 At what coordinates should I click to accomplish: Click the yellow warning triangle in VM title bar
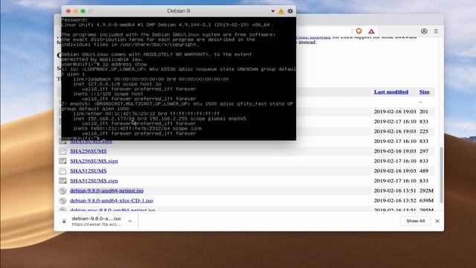tap(281, 11)
